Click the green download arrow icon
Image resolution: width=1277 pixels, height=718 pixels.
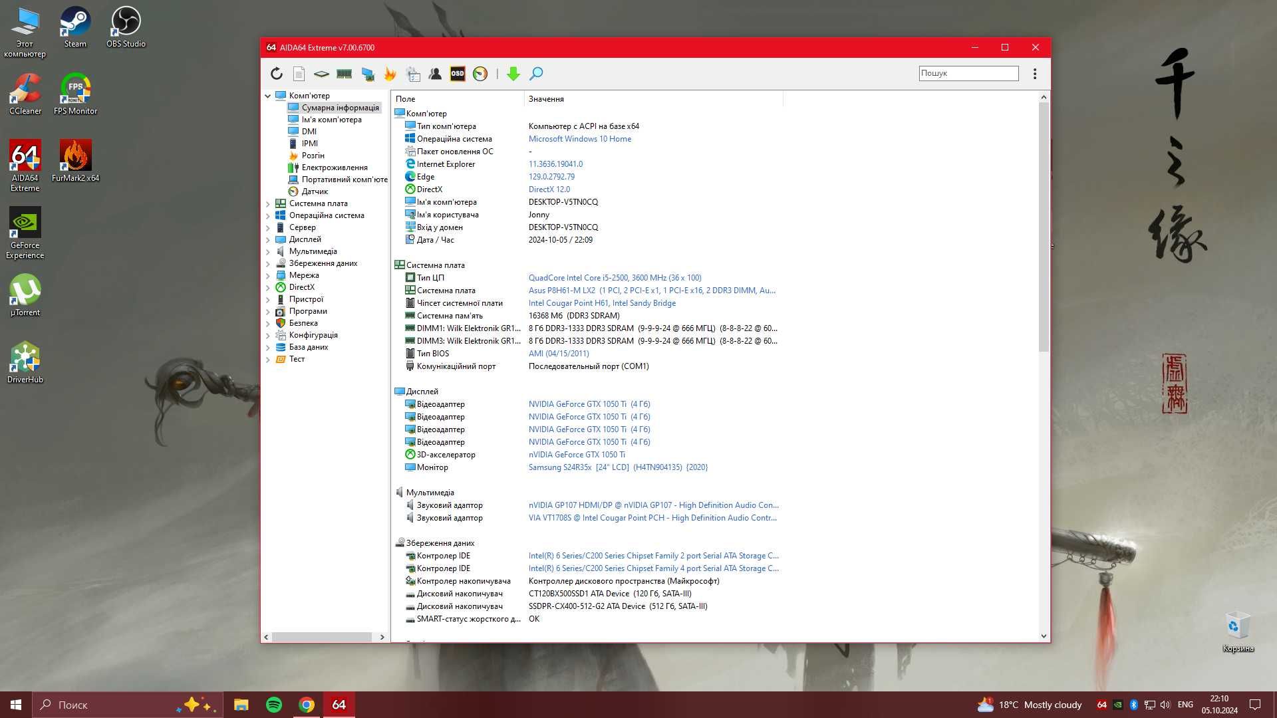coord(513,74)
